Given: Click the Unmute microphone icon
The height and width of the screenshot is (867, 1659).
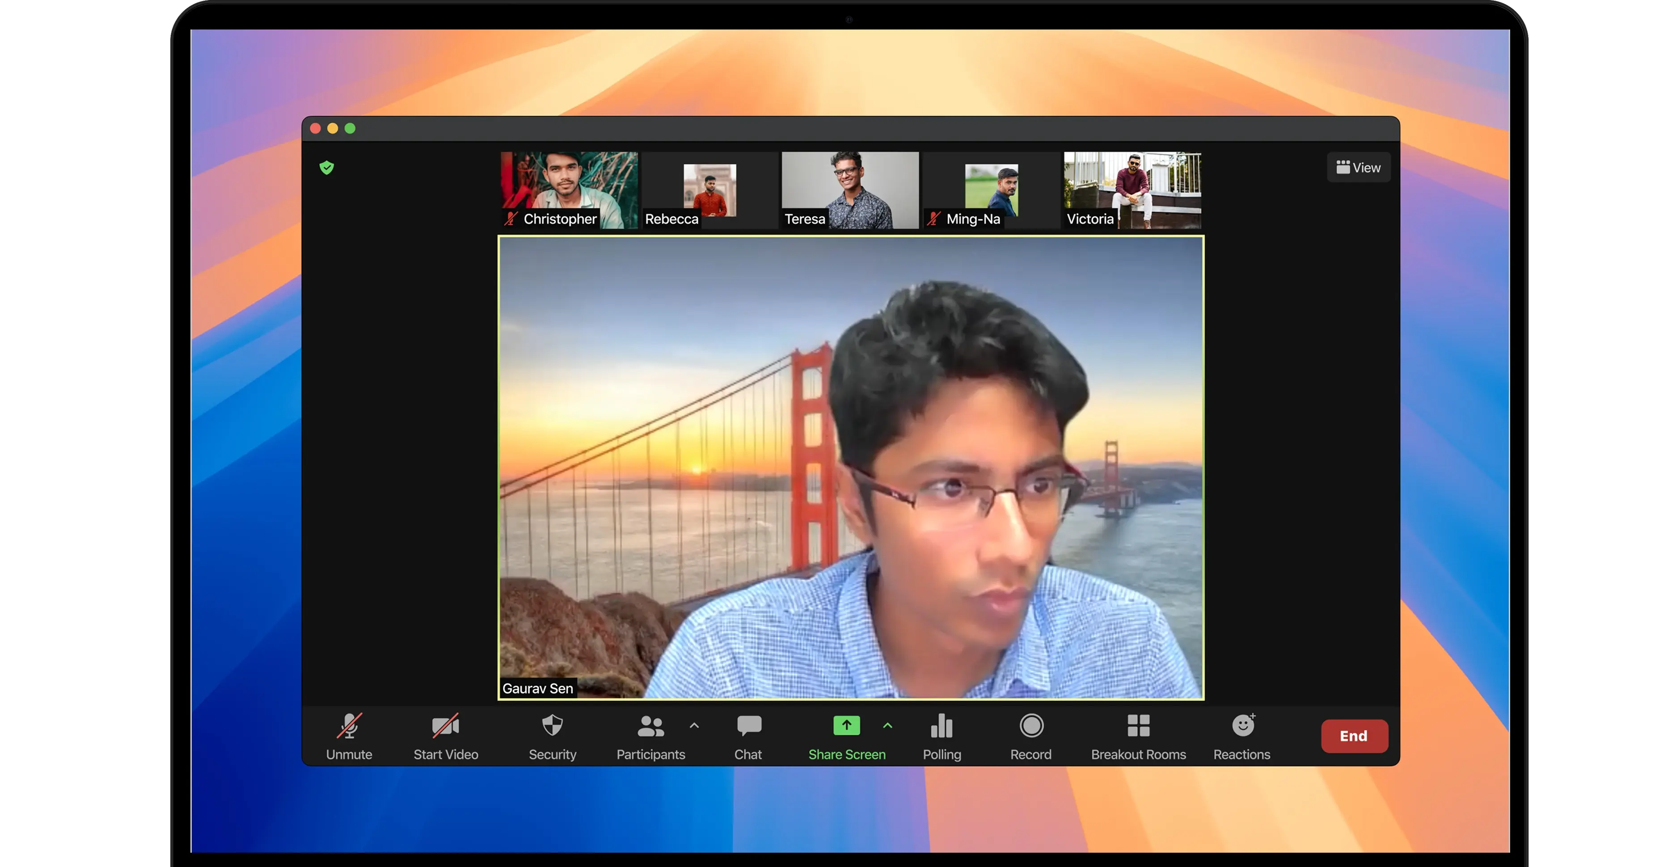Looking at the screenshot, I should point(349,726).
